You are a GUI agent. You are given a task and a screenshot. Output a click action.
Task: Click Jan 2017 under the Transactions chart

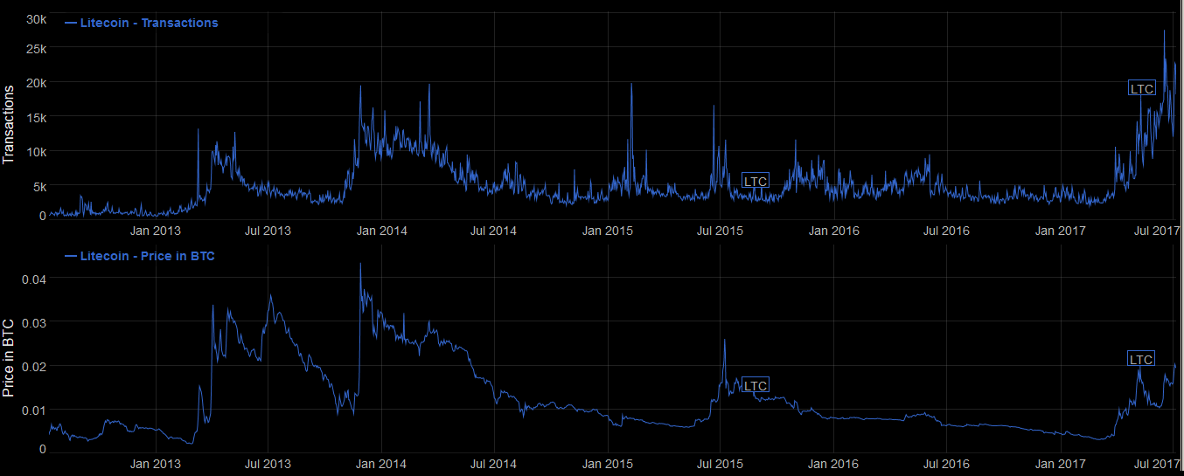pos(1061,231)
